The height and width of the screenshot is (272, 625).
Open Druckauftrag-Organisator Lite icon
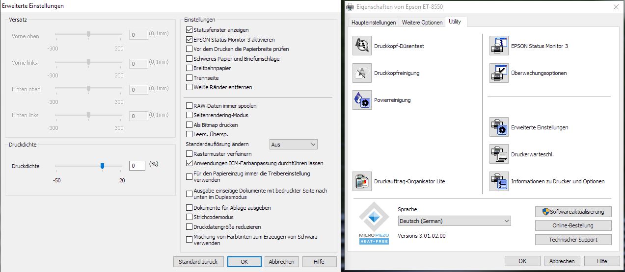[362, 181]
